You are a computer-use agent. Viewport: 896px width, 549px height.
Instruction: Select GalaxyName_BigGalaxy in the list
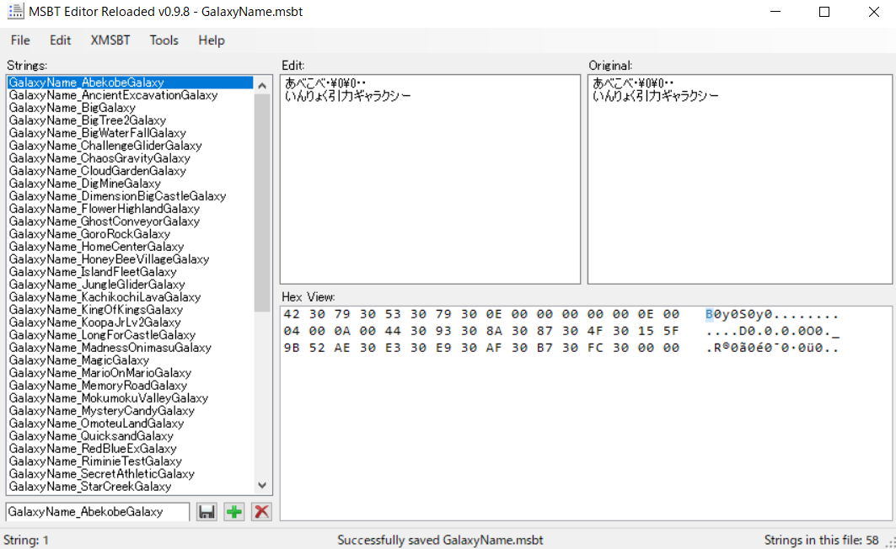coord(72,108)
